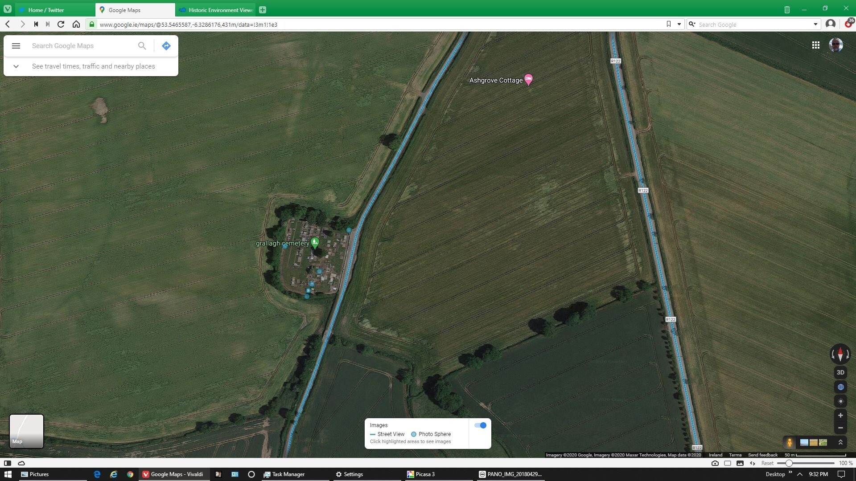Select the grallagh cemetery marker
This screenshot has width=856, height=481.
(315, 243)
